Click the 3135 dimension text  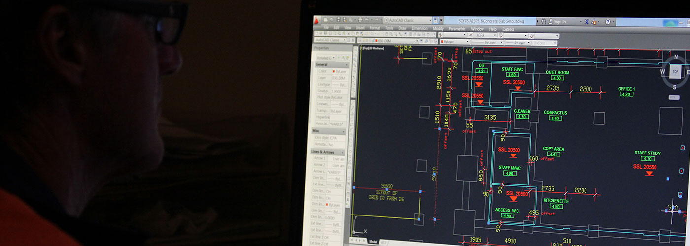[x=490, y=117]
